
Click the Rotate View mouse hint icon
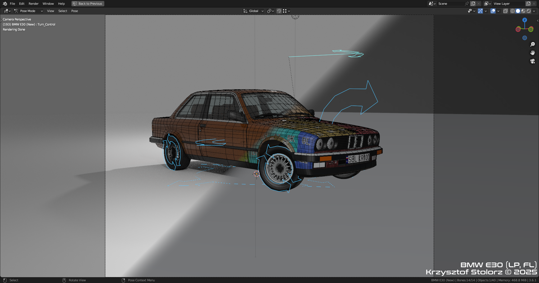point(64,280)
